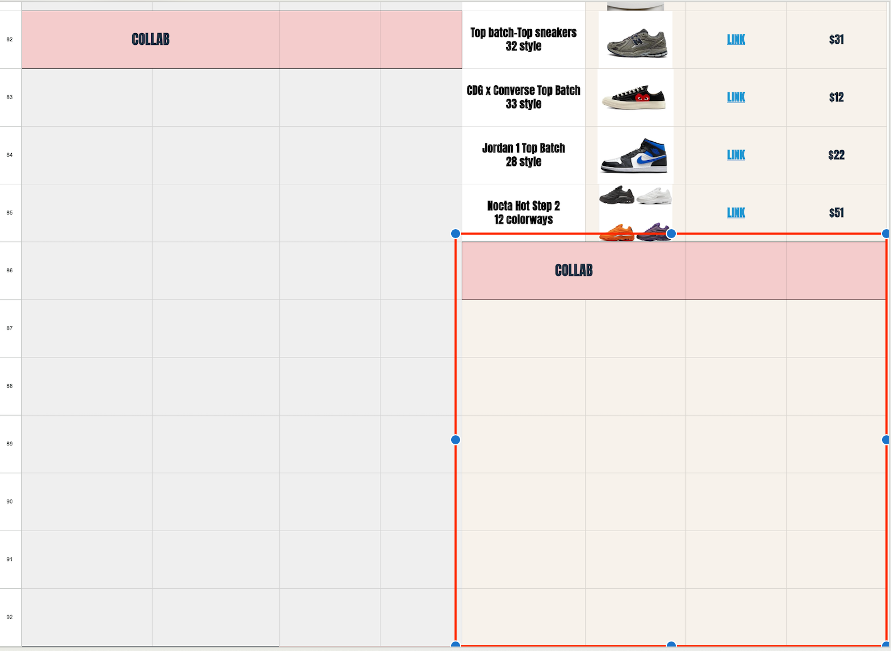Select the Jordan 1 Top Batch name cell
The width and height of the screenshot is (891, 651).
click(523, 155)
